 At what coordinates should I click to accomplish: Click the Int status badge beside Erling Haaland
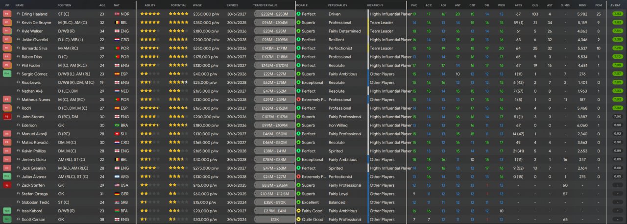(x=7, y=14)
